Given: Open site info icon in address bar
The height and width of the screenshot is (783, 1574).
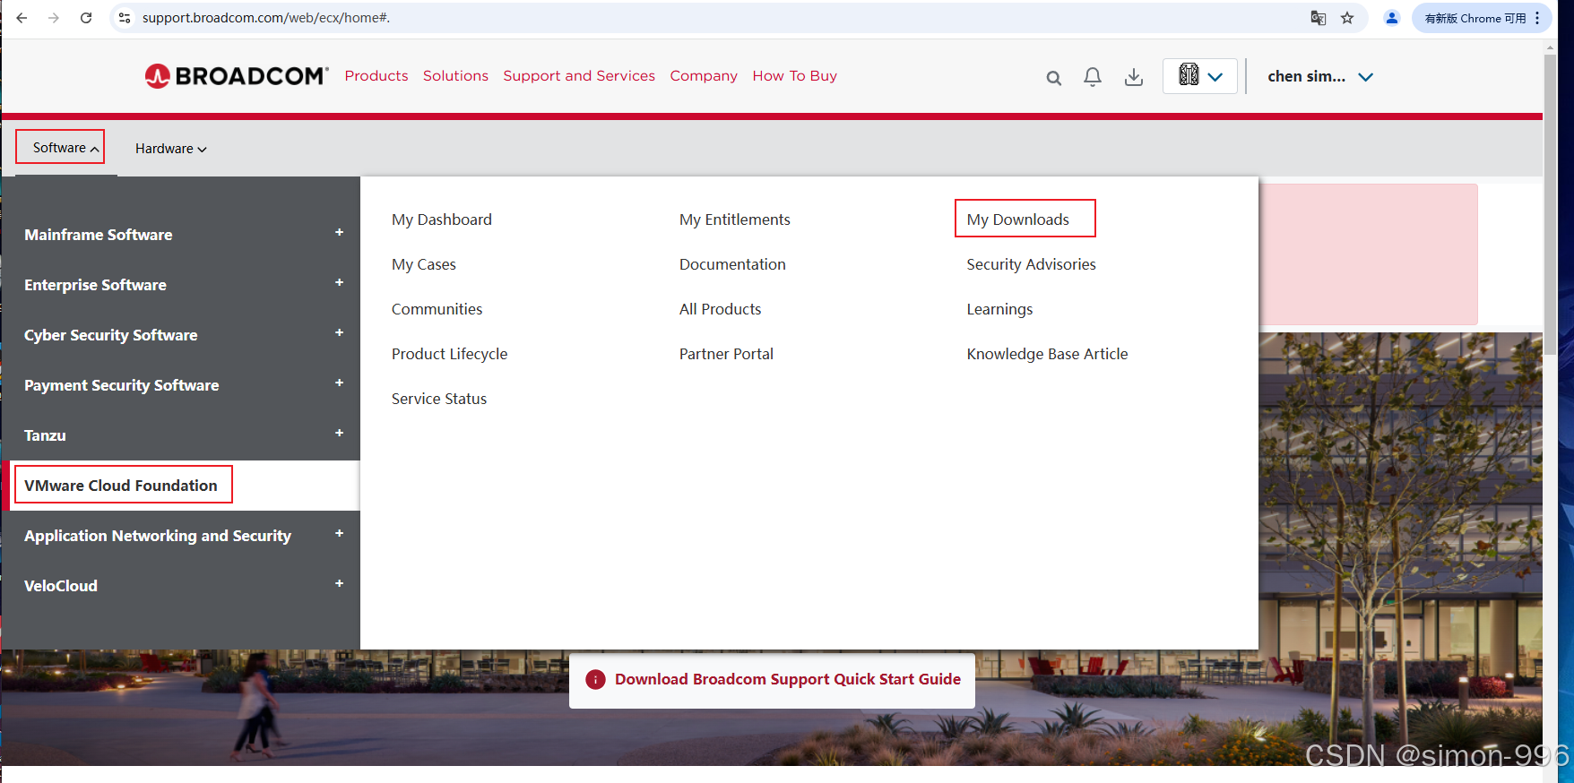Looking at the screenshot, I should [x=125, y=18].
